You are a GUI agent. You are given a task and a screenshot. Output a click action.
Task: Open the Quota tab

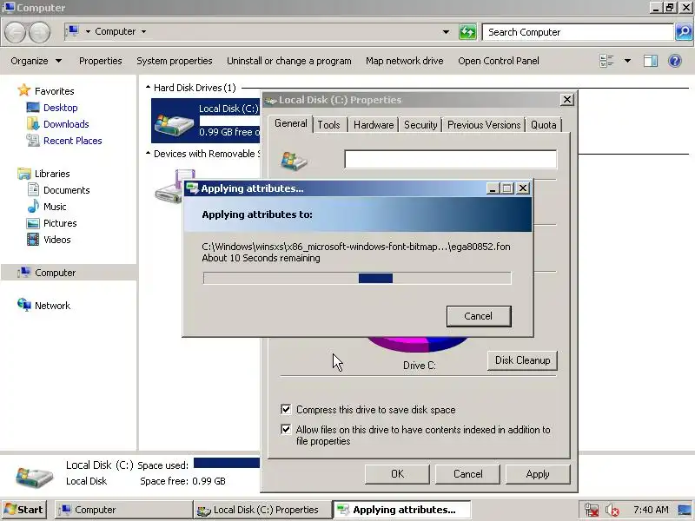pos(544,125)
